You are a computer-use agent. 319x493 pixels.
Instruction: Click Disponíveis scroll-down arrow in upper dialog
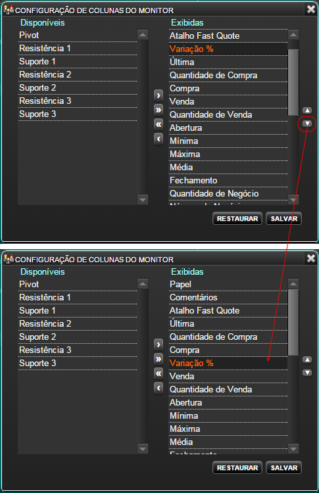[x=143, y=199]
